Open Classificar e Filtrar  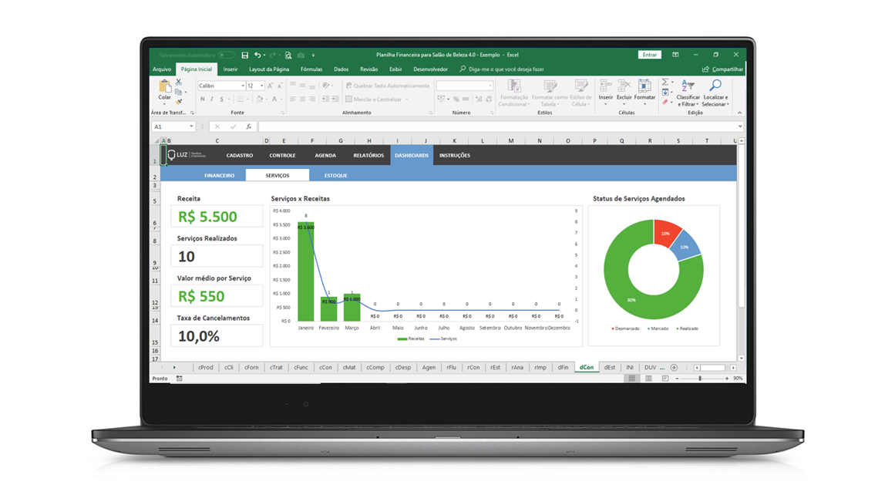coord(688,93)
